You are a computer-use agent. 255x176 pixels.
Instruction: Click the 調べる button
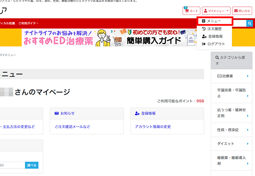pyautogui.click(x=32, y=165)
